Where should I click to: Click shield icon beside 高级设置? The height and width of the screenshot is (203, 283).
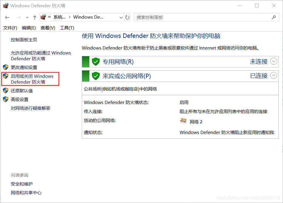(6, 99)
